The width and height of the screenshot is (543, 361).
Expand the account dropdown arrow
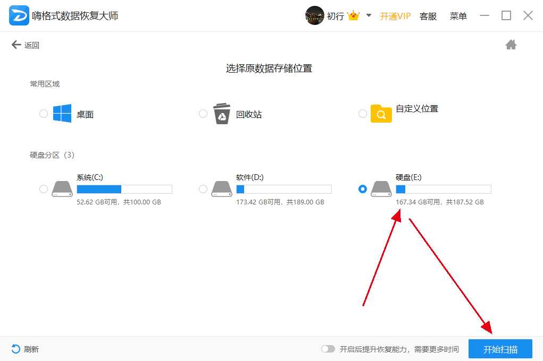(x=369, y=15)
